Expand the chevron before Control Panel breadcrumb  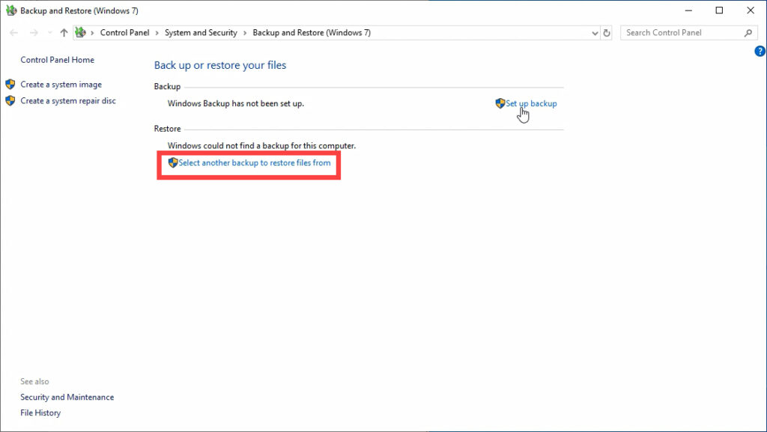[x=92, y=33]
